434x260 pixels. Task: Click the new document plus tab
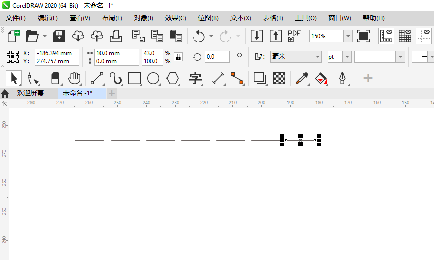coord(112,93)
